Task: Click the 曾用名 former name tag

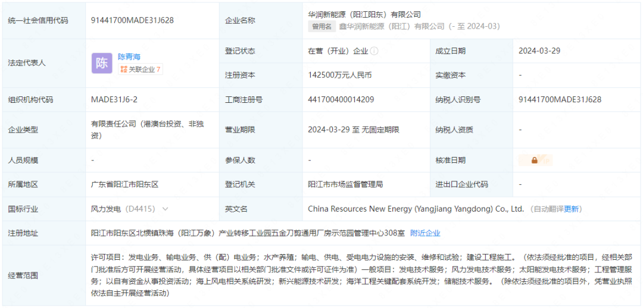Action: click(321, 26)
